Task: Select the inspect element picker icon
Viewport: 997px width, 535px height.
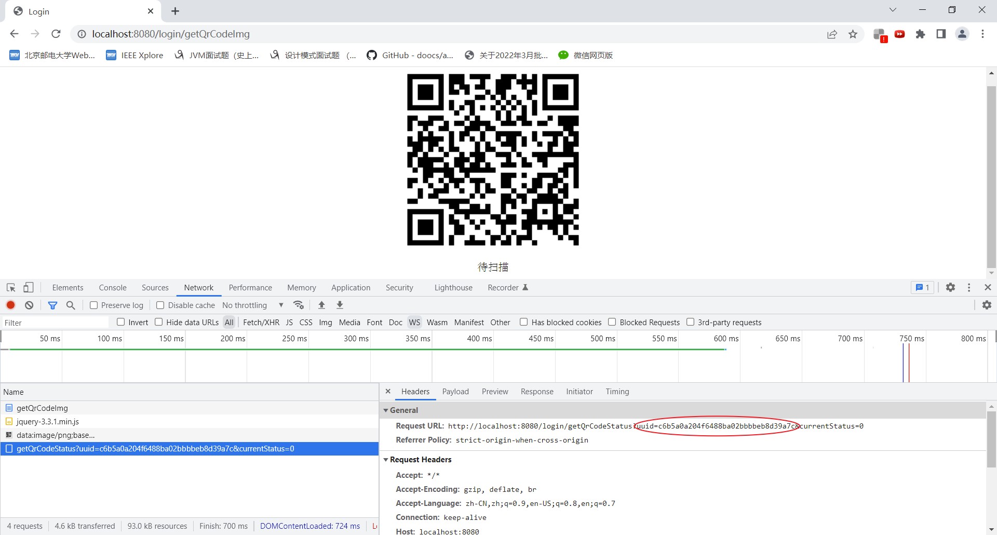Action: tap(11, 288)
